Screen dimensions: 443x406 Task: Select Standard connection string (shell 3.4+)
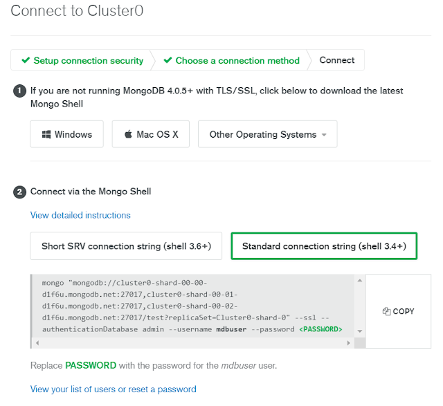pos(324,246)
